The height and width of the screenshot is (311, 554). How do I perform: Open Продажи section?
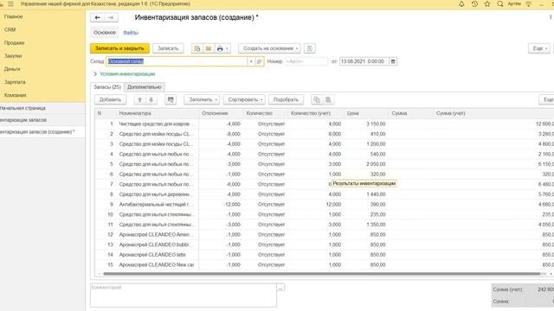click(14, 42)
